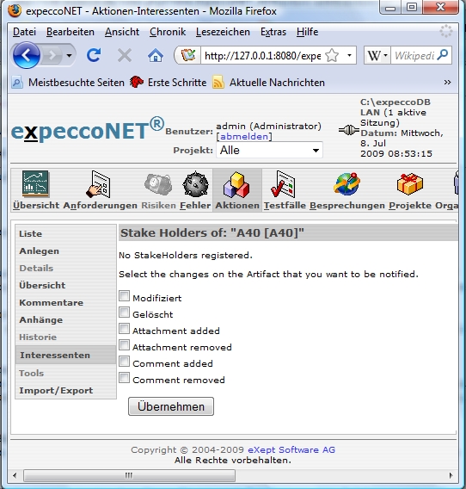Open the Lesezeichen menu
This screenshot has width=466, height=489.
pos(223,32)
